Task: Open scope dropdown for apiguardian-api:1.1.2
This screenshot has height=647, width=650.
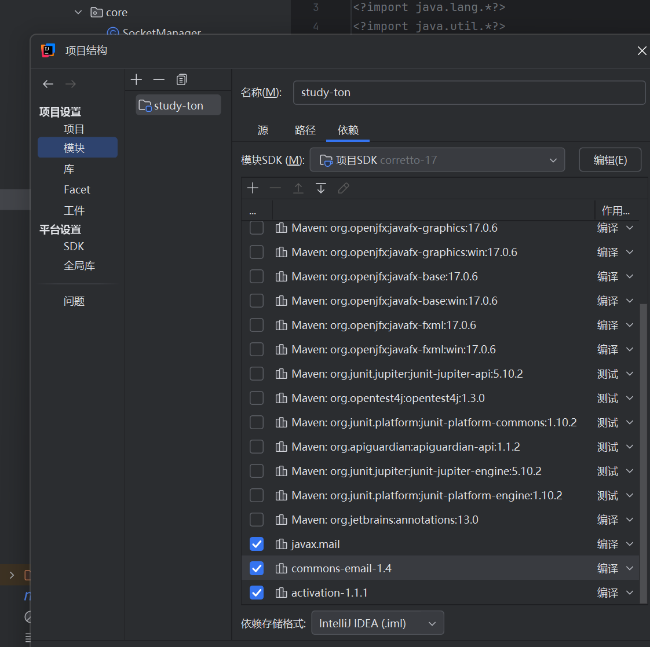Action: pyautogui.click(x=629, y=447)
